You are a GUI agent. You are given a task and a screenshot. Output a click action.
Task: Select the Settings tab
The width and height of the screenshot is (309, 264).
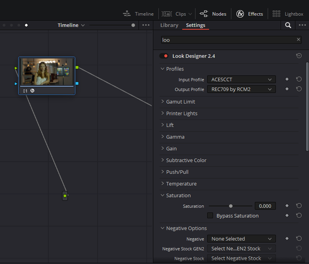(196, 25)
